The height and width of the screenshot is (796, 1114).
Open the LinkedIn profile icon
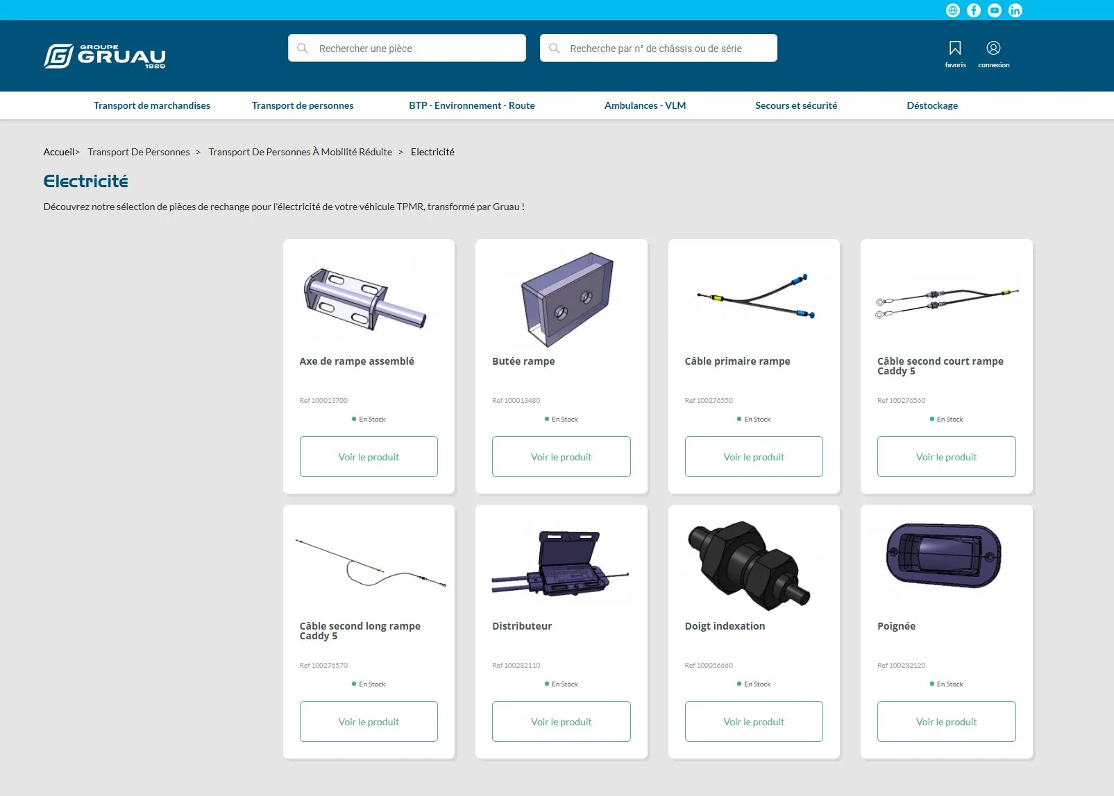[1015, 10]
